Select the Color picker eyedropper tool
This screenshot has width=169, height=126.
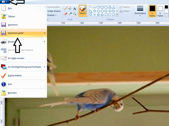point(70,14)
